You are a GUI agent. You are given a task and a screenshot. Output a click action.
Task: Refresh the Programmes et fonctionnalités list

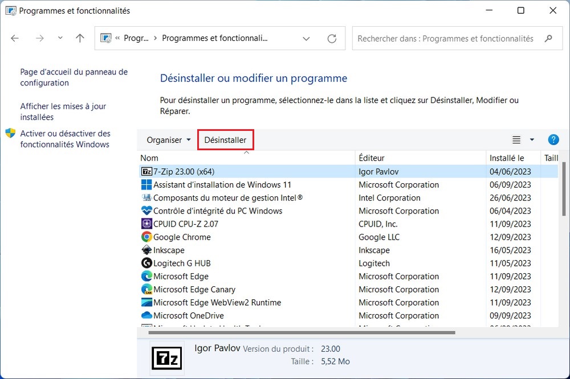click(x=332, y=39)
